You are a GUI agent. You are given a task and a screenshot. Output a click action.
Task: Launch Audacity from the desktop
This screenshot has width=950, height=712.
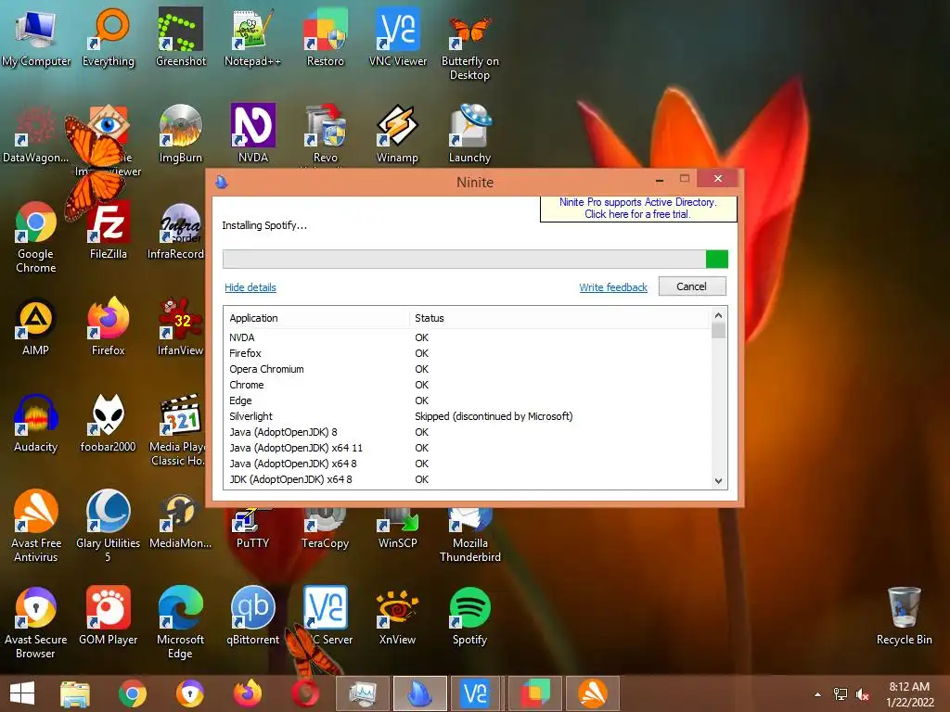pyautogui.click(x=36, y=423)
